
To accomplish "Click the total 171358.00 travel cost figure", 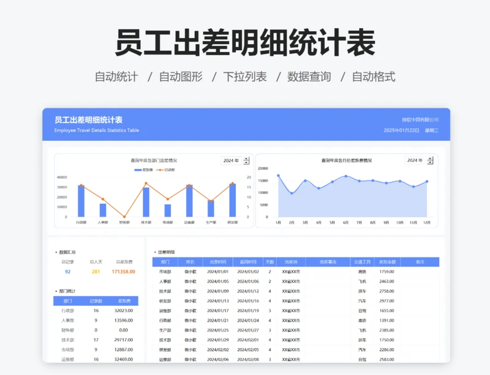I will pos(123,271).
